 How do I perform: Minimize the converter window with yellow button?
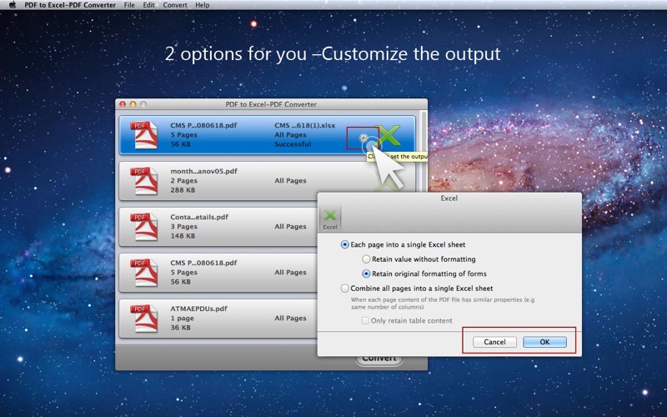click(133, 104)
